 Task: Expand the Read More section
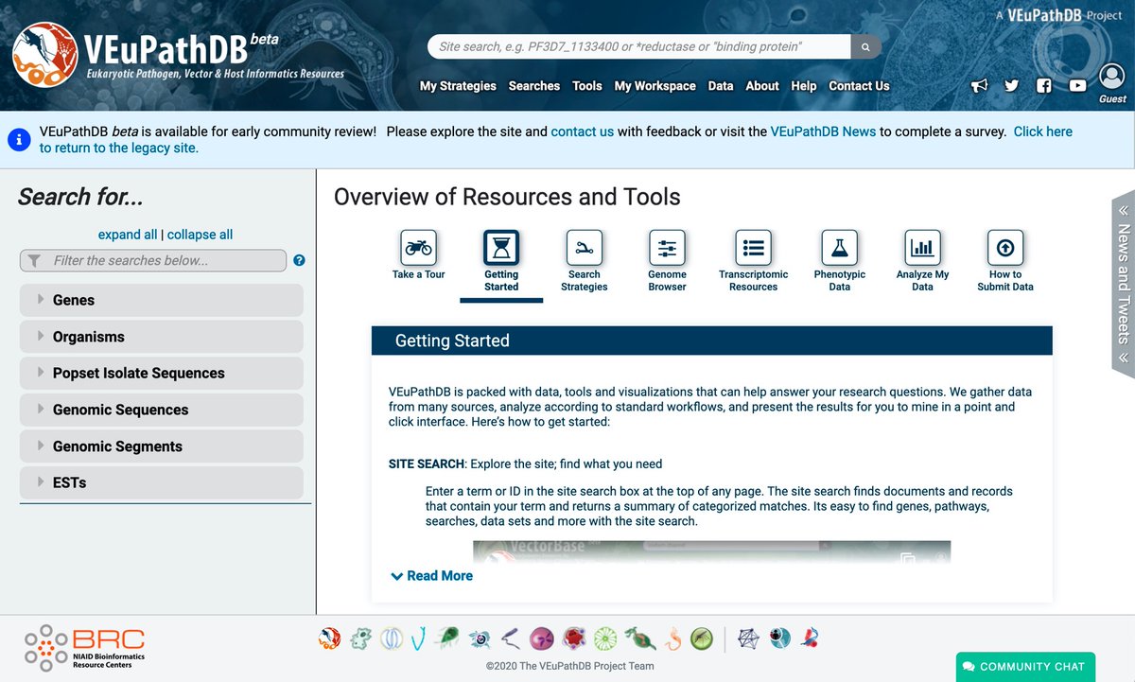(430, 575)
